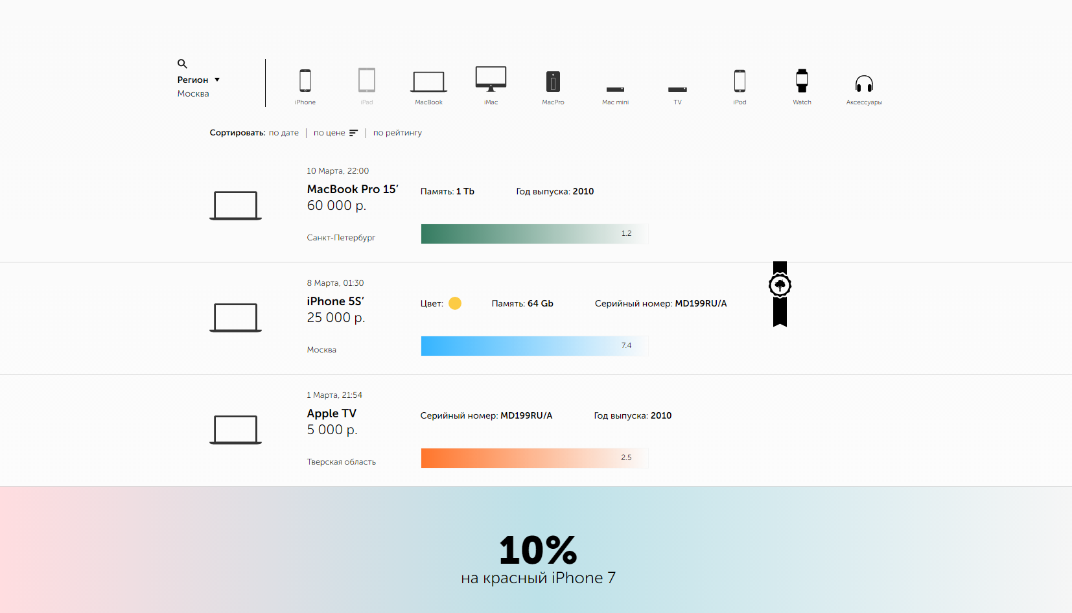Viewport: 1072px width, 613px height.
Task: Click the 10 Марта, 22:00 date
Action: coord(338,171)
